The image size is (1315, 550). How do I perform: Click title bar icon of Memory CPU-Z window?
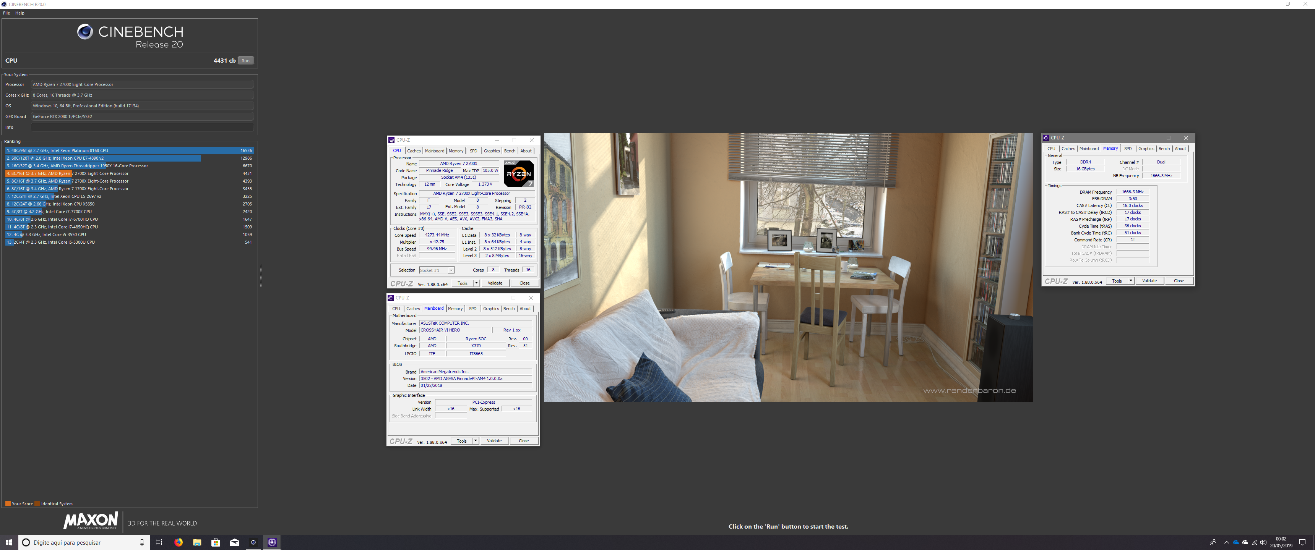point(1046,138)
